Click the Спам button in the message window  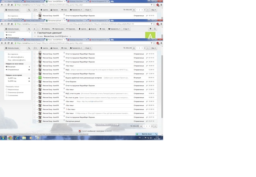(x=102, y=29)
